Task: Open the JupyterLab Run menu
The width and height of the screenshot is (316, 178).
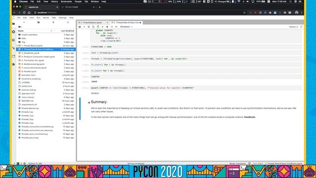Action: (x=39, y=18)
